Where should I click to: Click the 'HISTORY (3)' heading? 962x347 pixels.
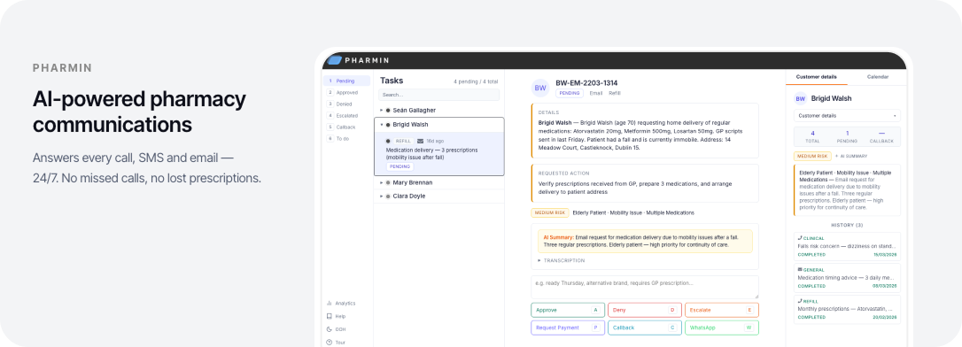pyautogui.click(x=847, y=225)
